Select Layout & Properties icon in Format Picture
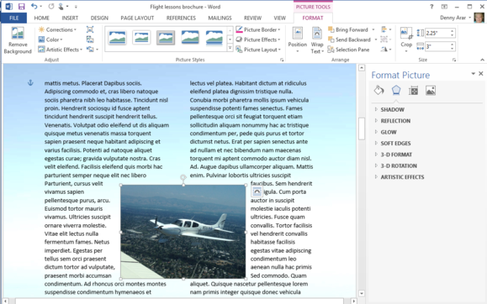 point(413,90)
